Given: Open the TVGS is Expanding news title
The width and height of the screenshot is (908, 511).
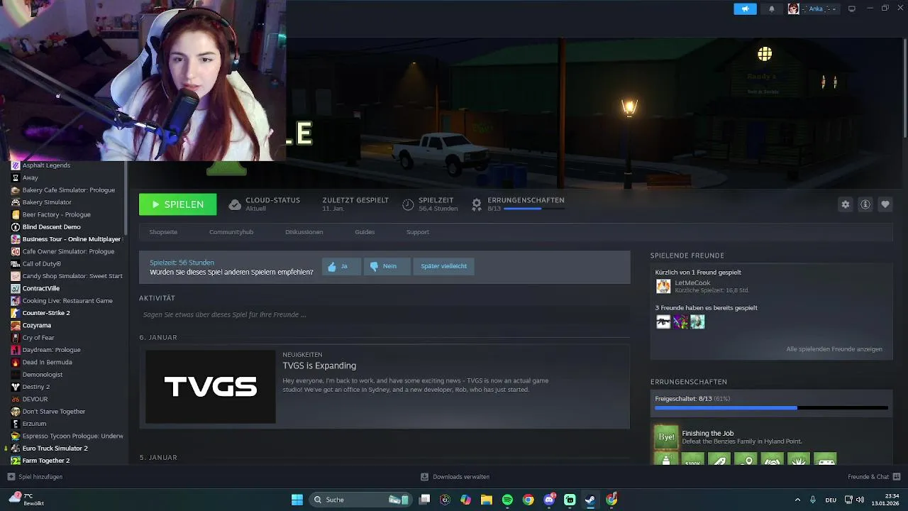Looking at the screenshot, I should click(x=319, y=366).
